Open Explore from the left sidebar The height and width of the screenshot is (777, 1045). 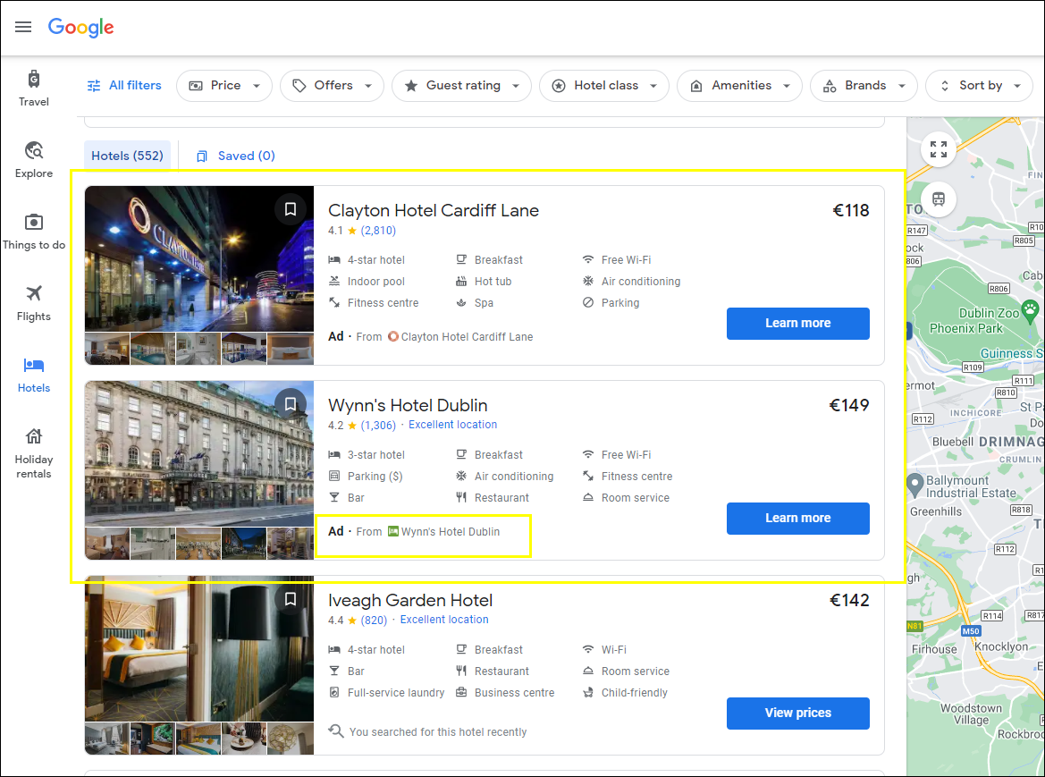[33, 152]
